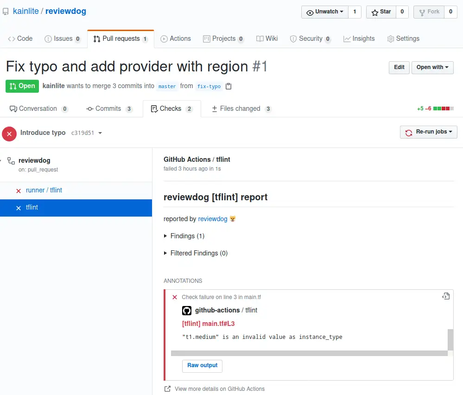The height and width of the screenshot is (395, 463).
Task: Click the master branch label
Action: click(167, 86)
